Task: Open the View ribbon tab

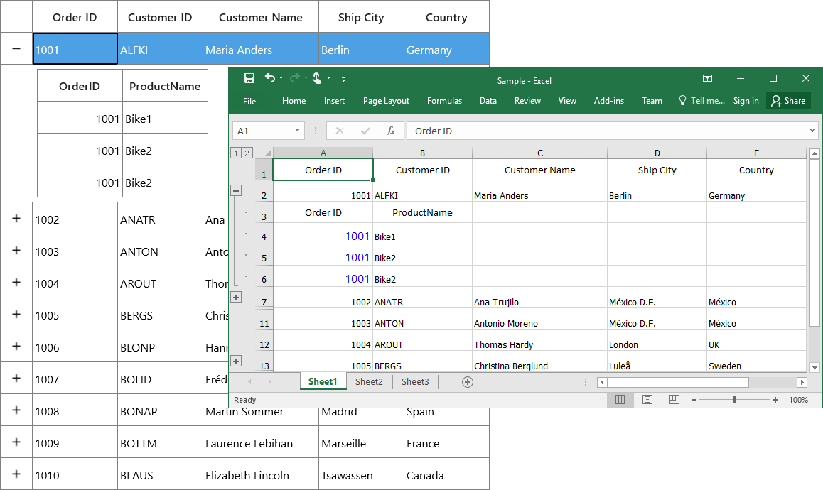Action: coord(567,101)
